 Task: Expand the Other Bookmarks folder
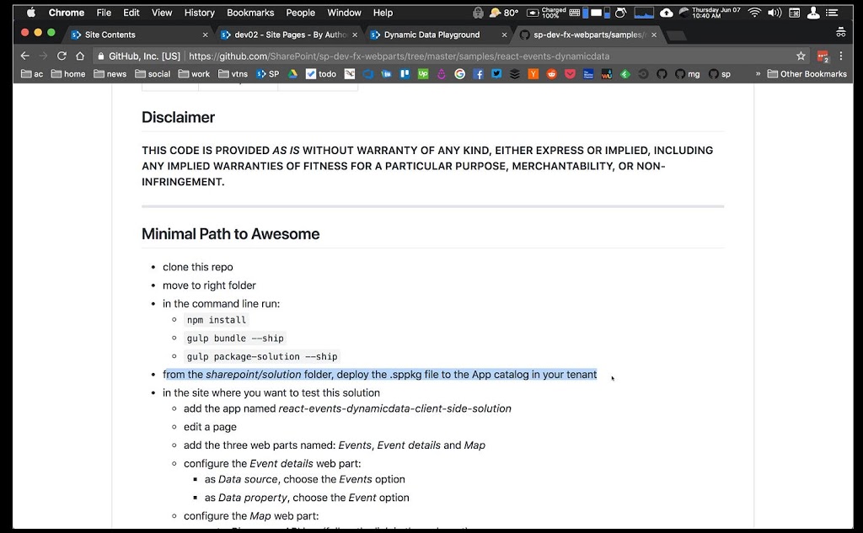[x=807, y=74]
